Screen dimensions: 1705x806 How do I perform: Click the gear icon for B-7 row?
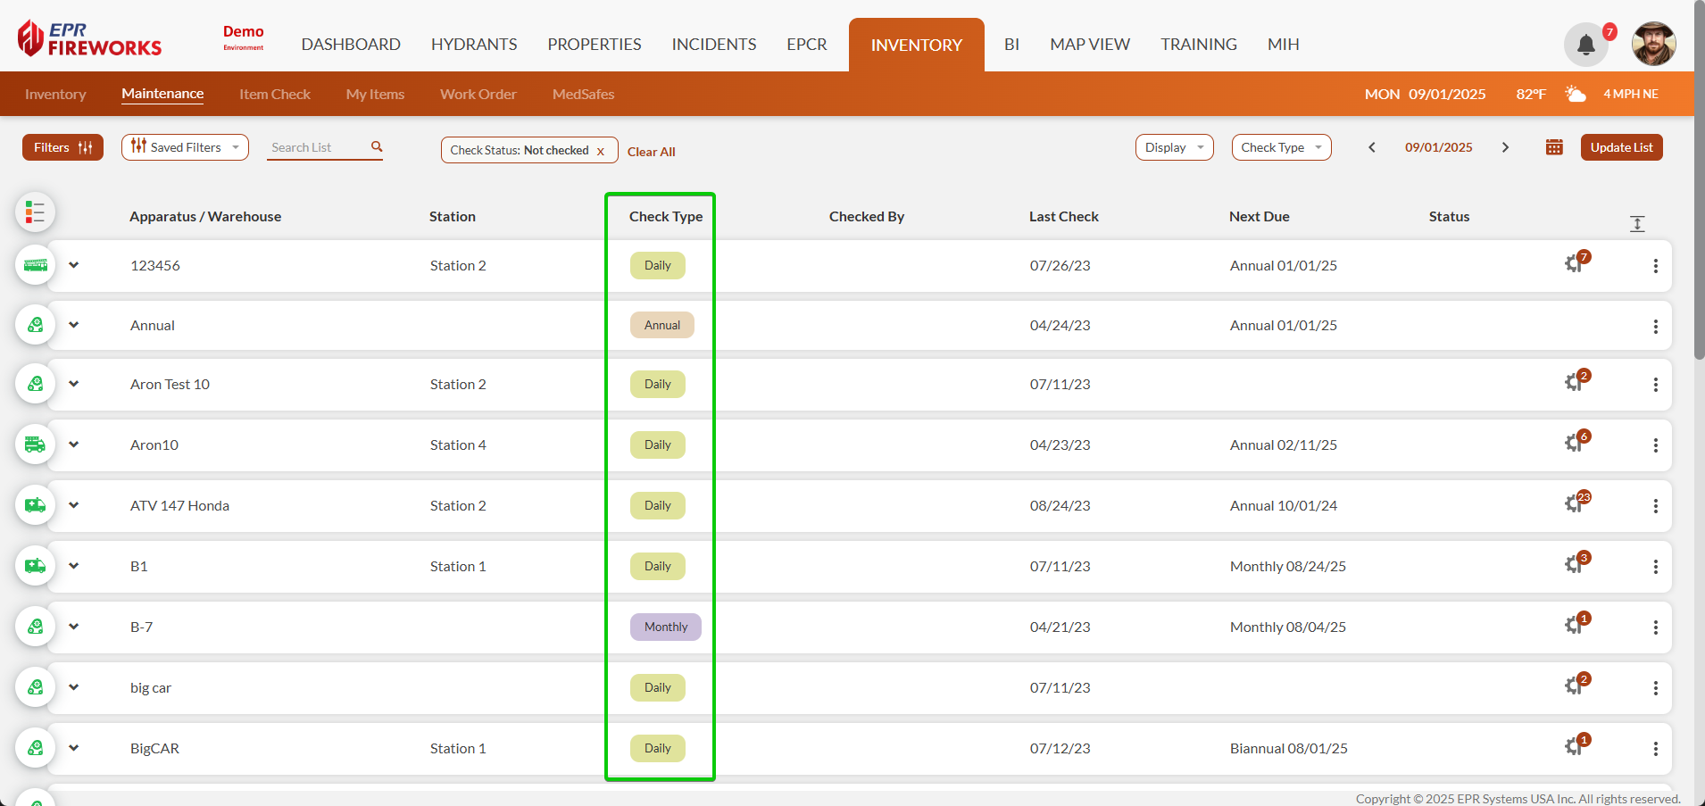coord(1574,627)
